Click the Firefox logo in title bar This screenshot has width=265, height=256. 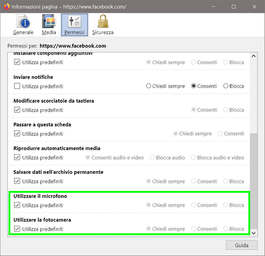tap(6, 6)
